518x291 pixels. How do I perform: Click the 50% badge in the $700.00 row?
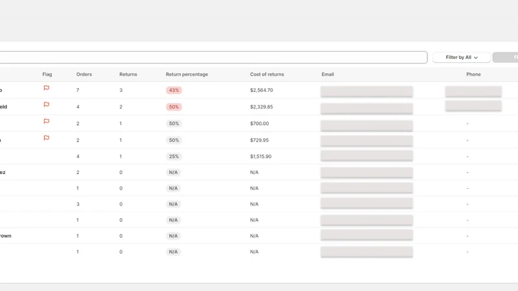coord(174,124)
